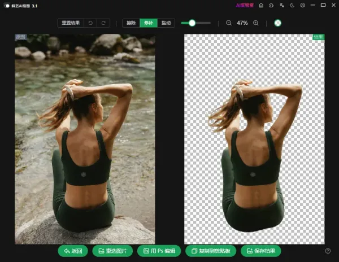Viewport: 339px width, 262px height.
Task: Select the 擦除 (erase) mode
Action: coord(131,23)
